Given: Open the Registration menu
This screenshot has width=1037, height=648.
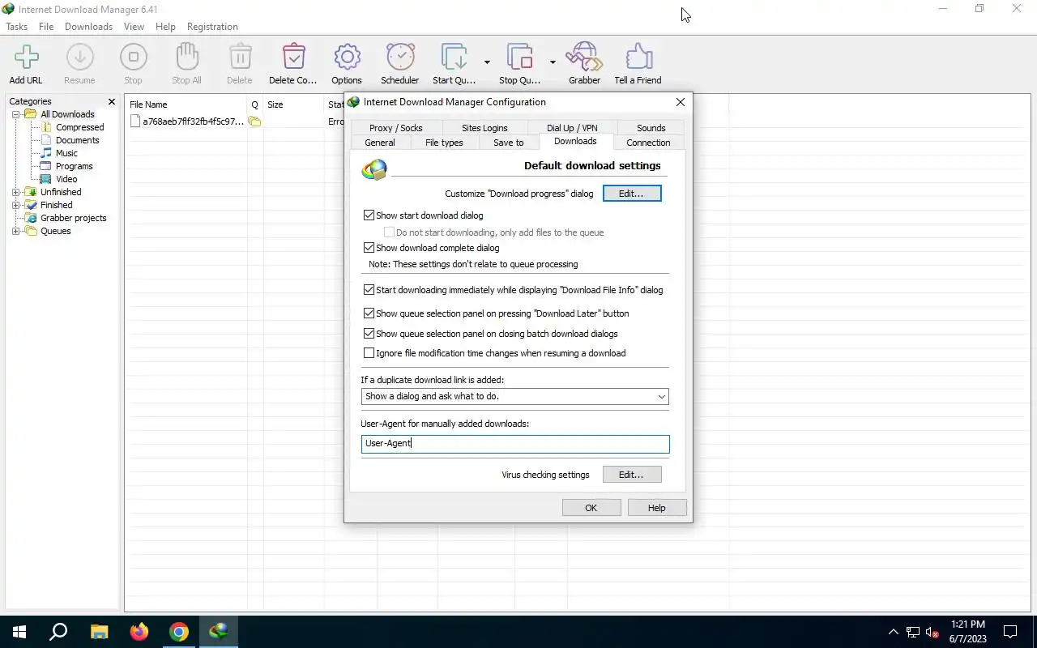Looking at the screenshot, I should pos(212,27).
